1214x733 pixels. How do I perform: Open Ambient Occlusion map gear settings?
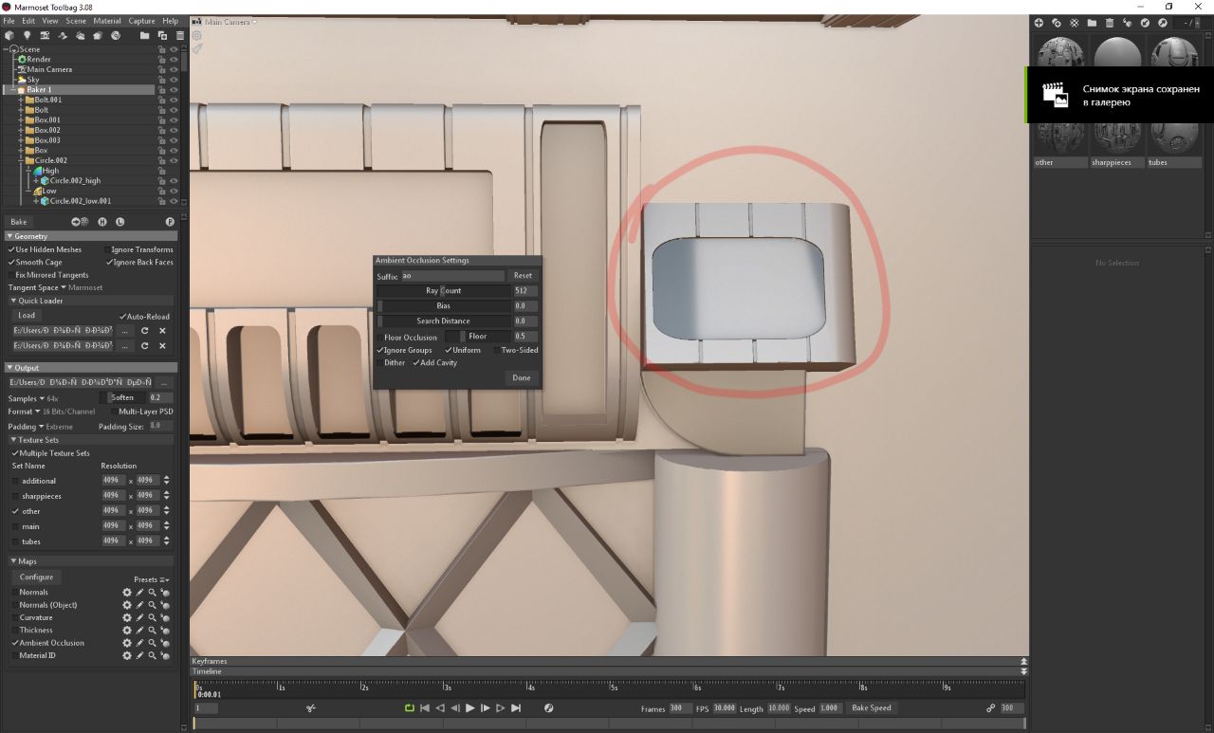[127, 643]
